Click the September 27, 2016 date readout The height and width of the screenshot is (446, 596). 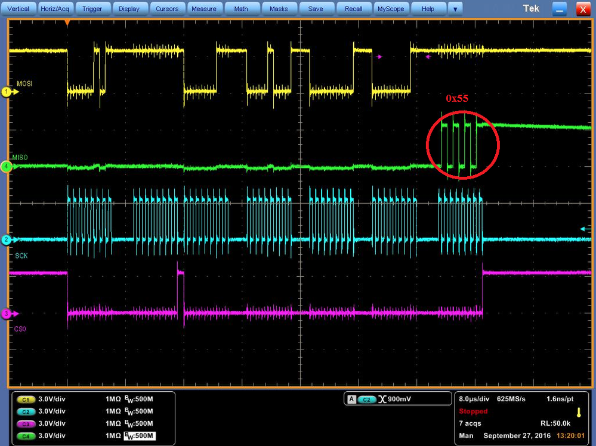(x=517, y=436)
